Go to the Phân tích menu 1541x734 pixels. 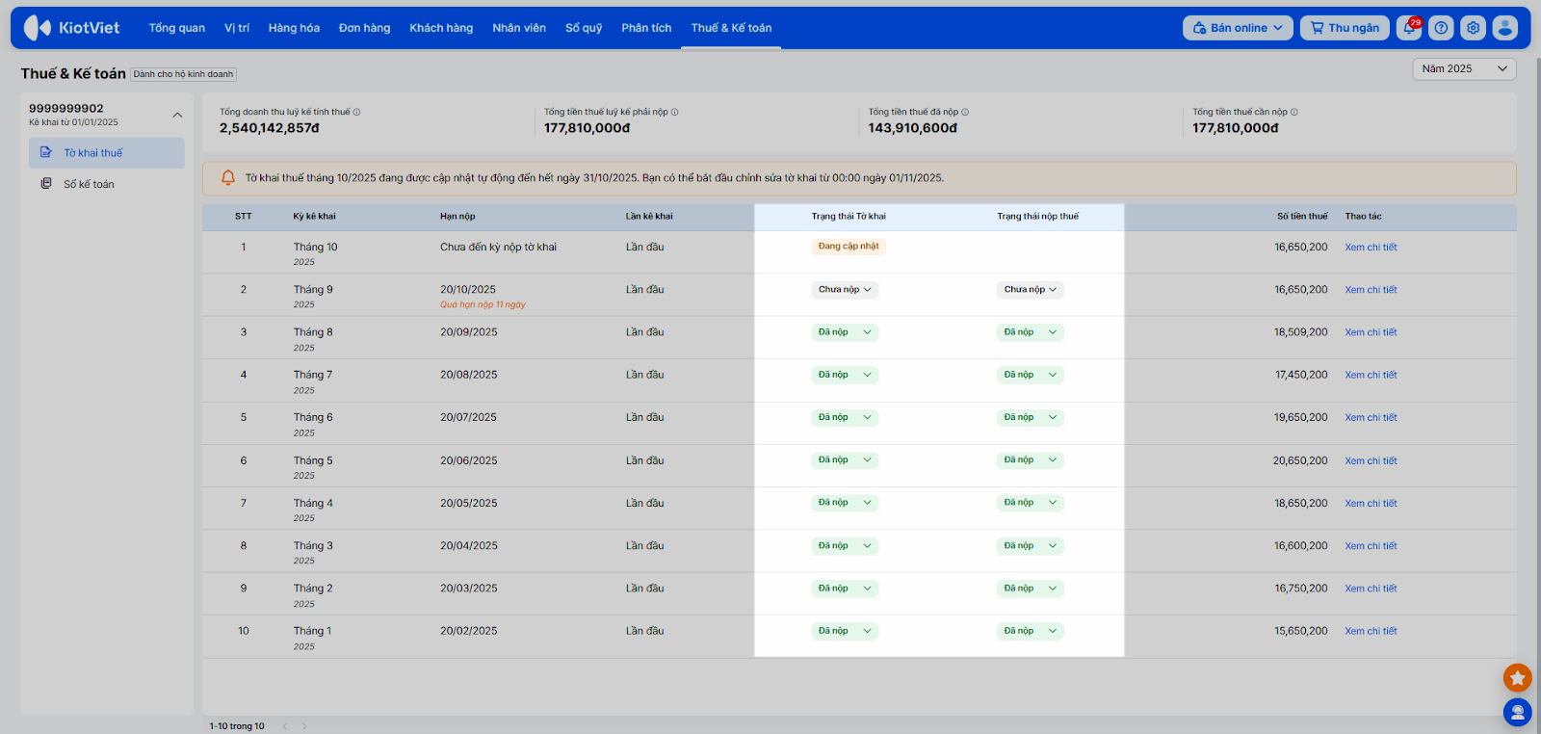point(646,28)
